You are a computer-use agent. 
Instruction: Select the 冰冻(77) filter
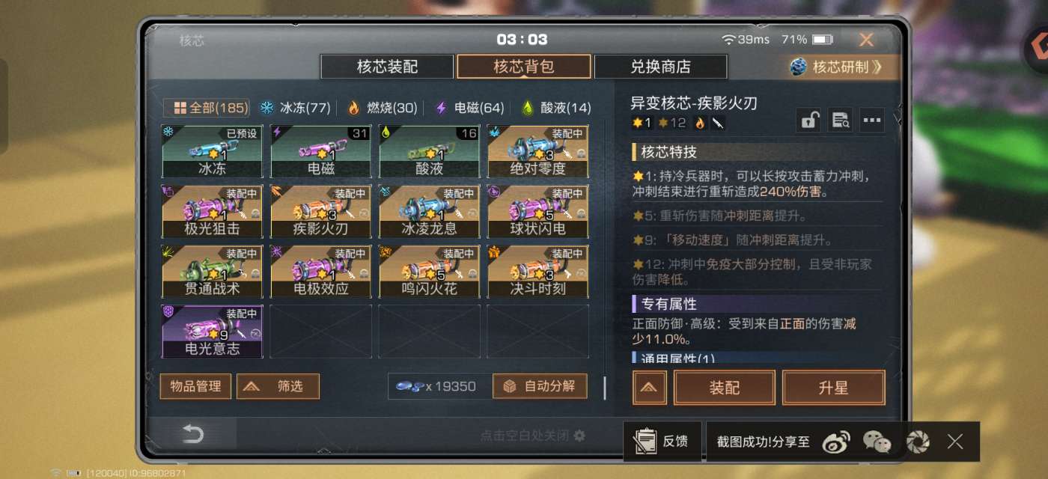pos(295,108)
